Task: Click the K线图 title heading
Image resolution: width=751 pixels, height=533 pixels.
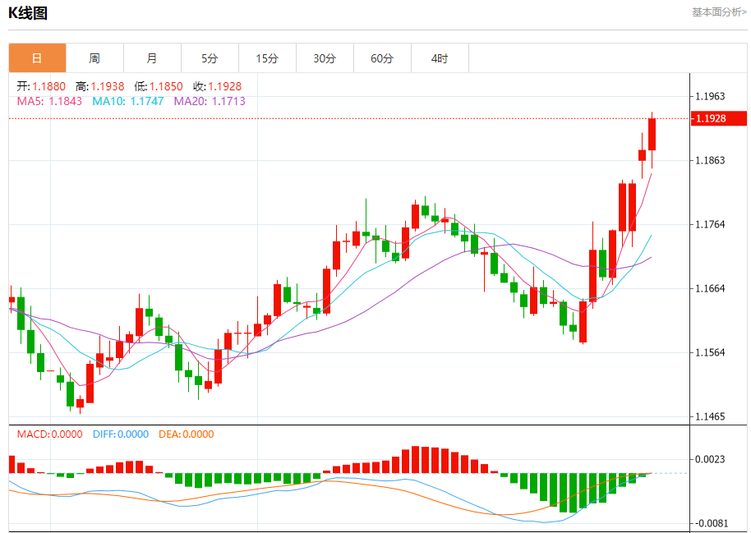Action: tap(28, 13)
